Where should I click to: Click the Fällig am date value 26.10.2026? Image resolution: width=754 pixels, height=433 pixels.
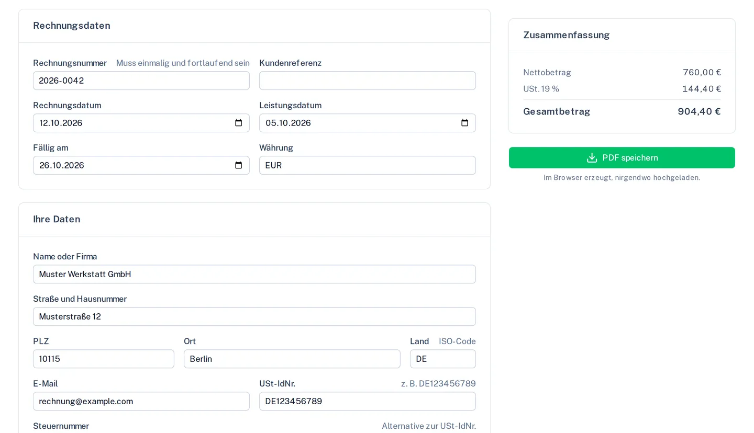click(x=62, y=165)
